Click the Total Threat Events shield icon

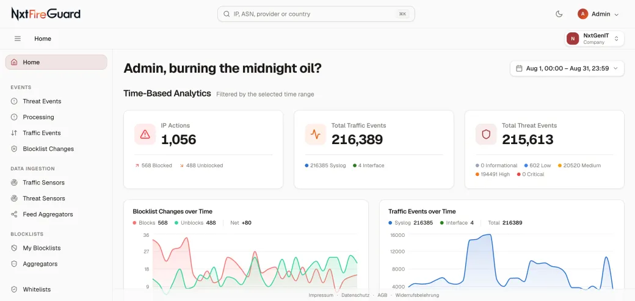pyautogui.click(x=486, y=134)
